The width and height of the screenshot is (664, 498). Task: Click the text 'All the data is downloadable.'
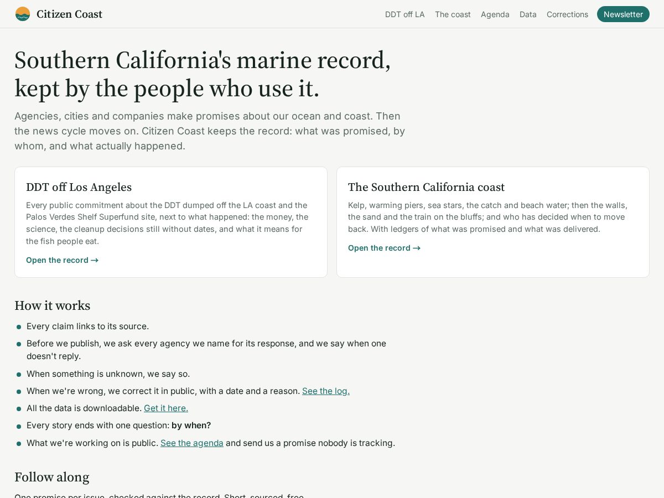[84, 408]
